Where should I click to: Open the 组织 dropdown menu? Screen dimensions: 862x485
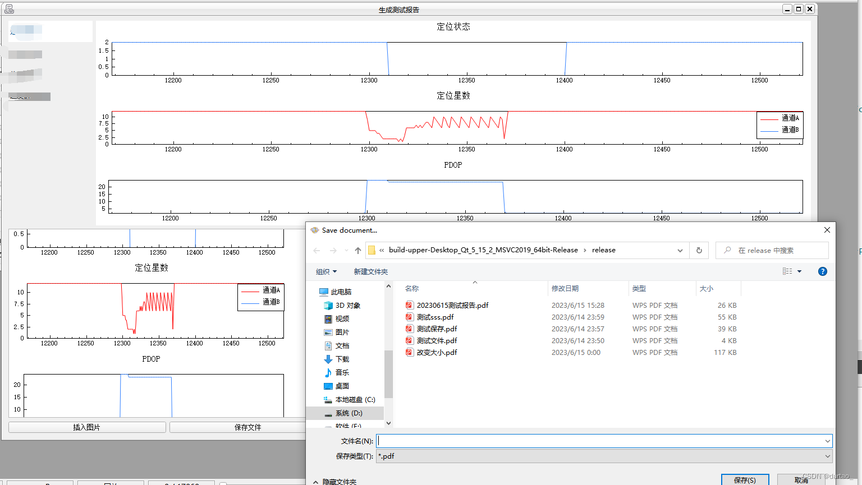pyautogui.click(x=326, y=271)
